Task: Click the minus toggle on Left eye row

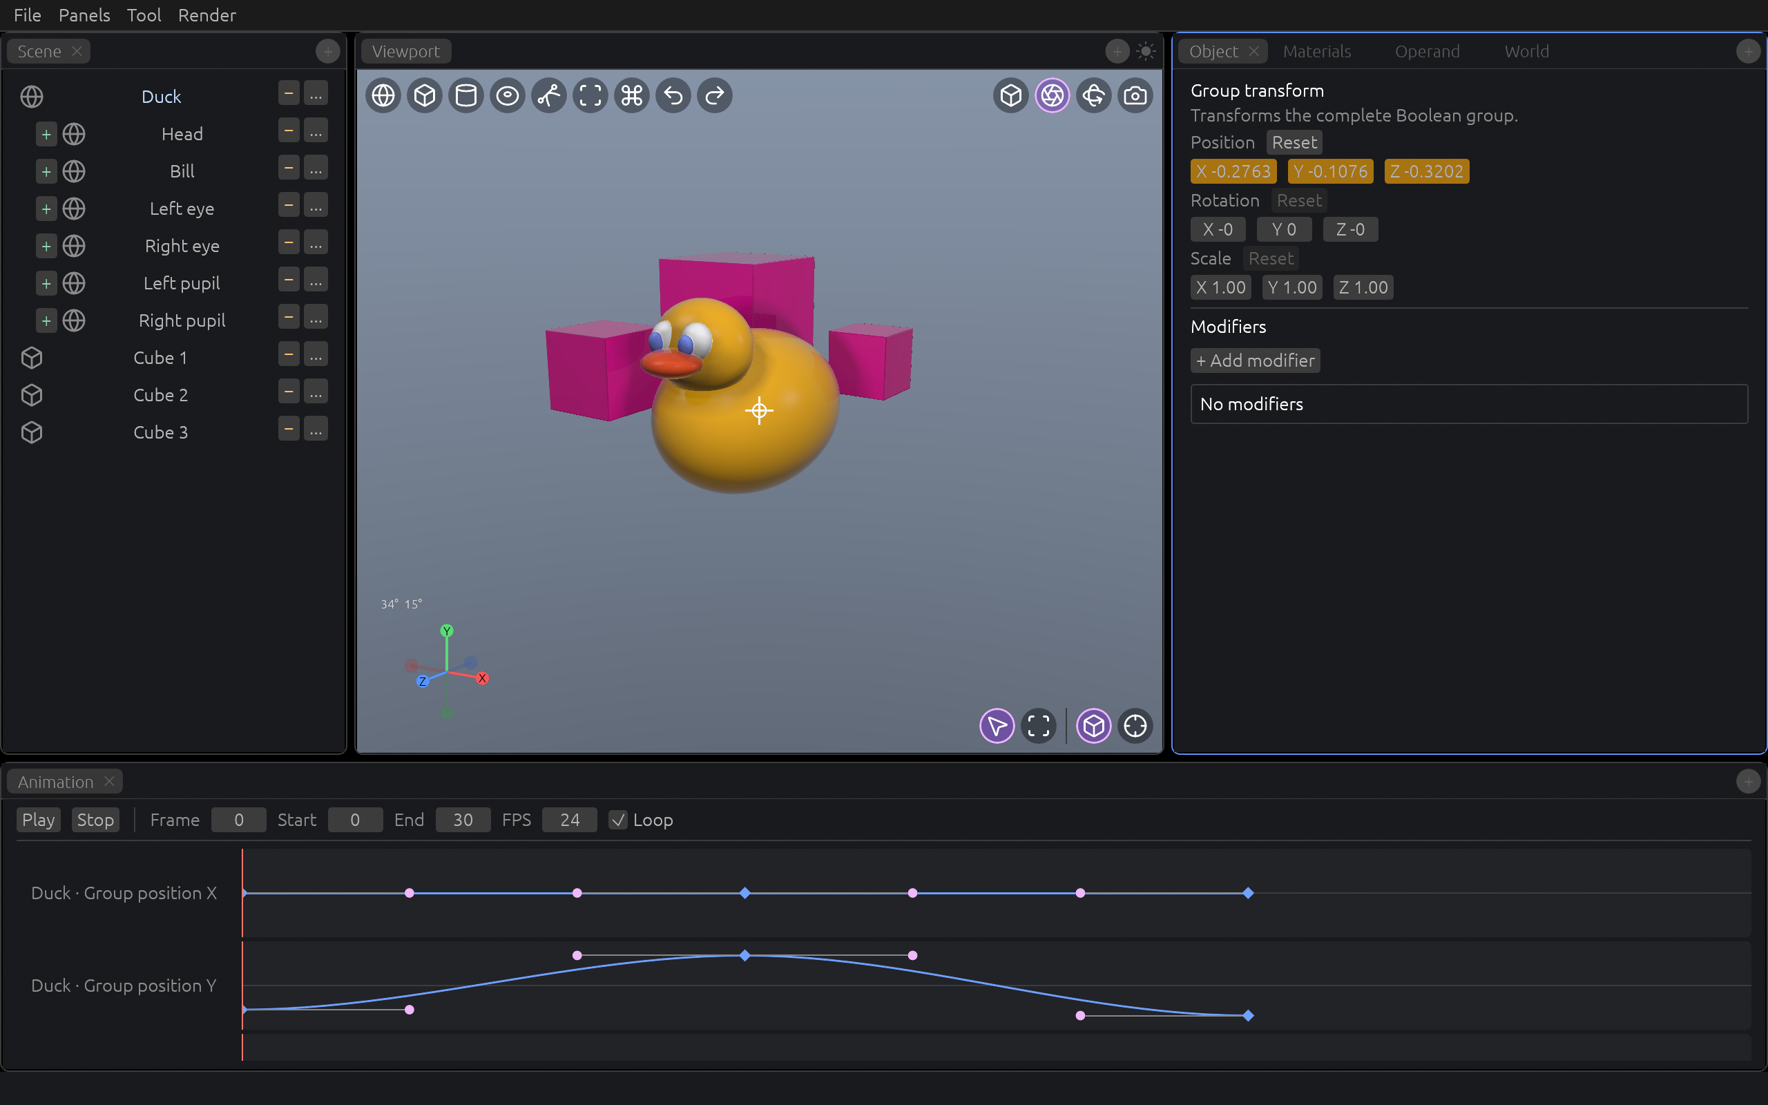Action: click(x=289, y=205)
